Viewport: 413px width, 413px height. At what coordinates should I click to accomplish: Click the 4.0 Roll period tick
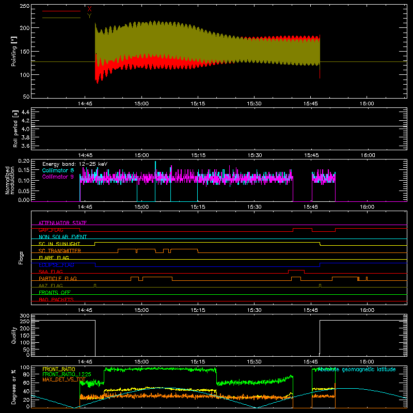tap(25, 129)
